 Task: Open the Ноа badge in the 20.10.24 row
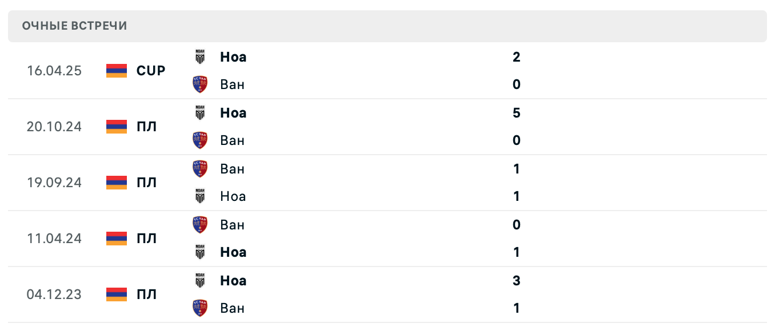200,112
